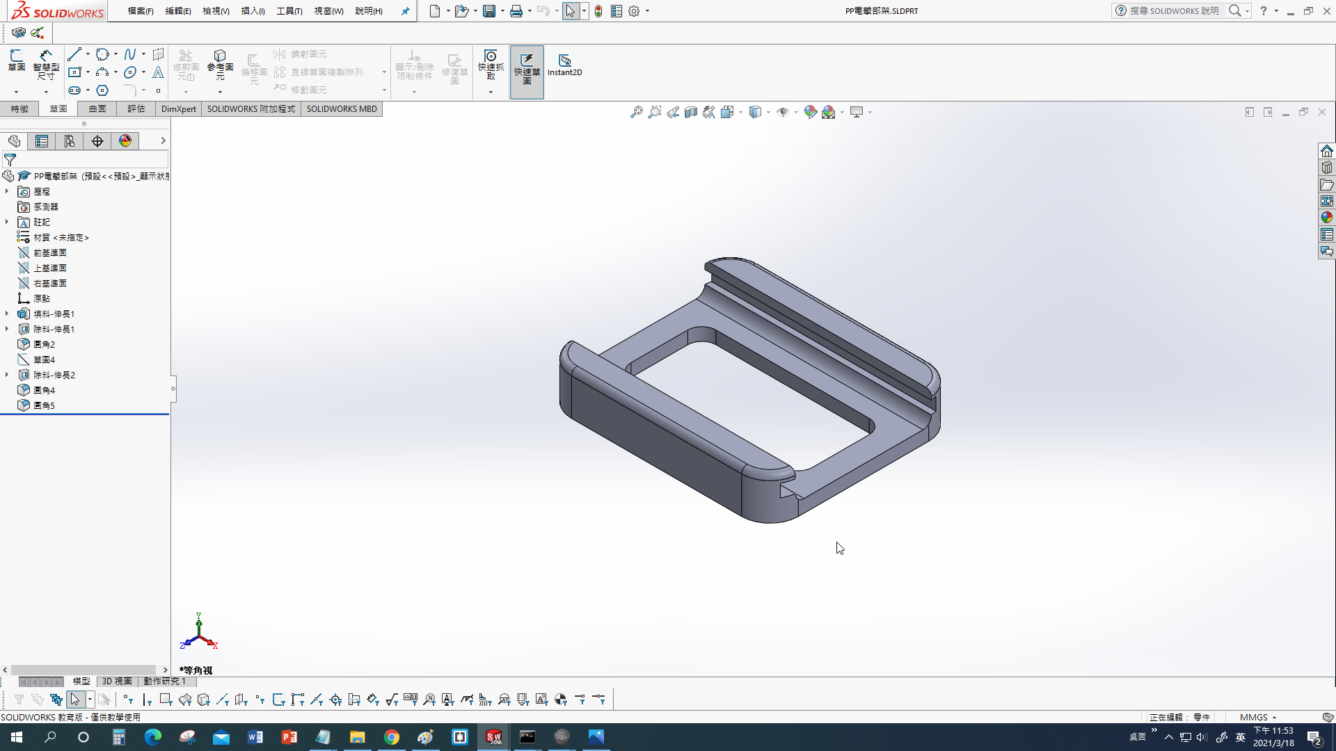1336x751 pixels.
Task: Open the PropertyManager tab icon
Action: 42,141
